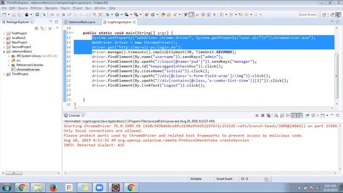Click the Next Annotation icon

(x=221, y=14)
